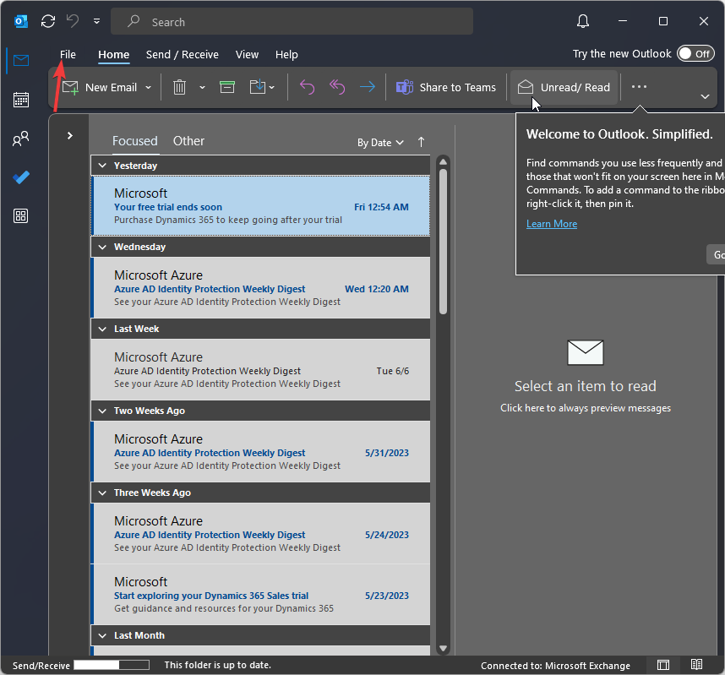Image resolution: width=725 pixels, height=675 pixels.
Task: Archive the selected message
Action: pyautogui.click(x=227, y=87)
